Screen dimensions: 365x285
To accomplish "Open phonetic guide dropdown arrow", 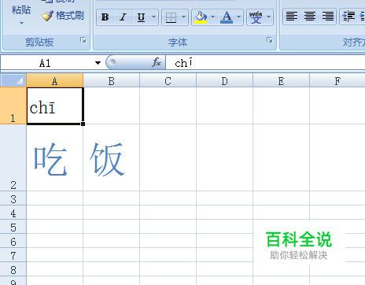I will (269, 17).
